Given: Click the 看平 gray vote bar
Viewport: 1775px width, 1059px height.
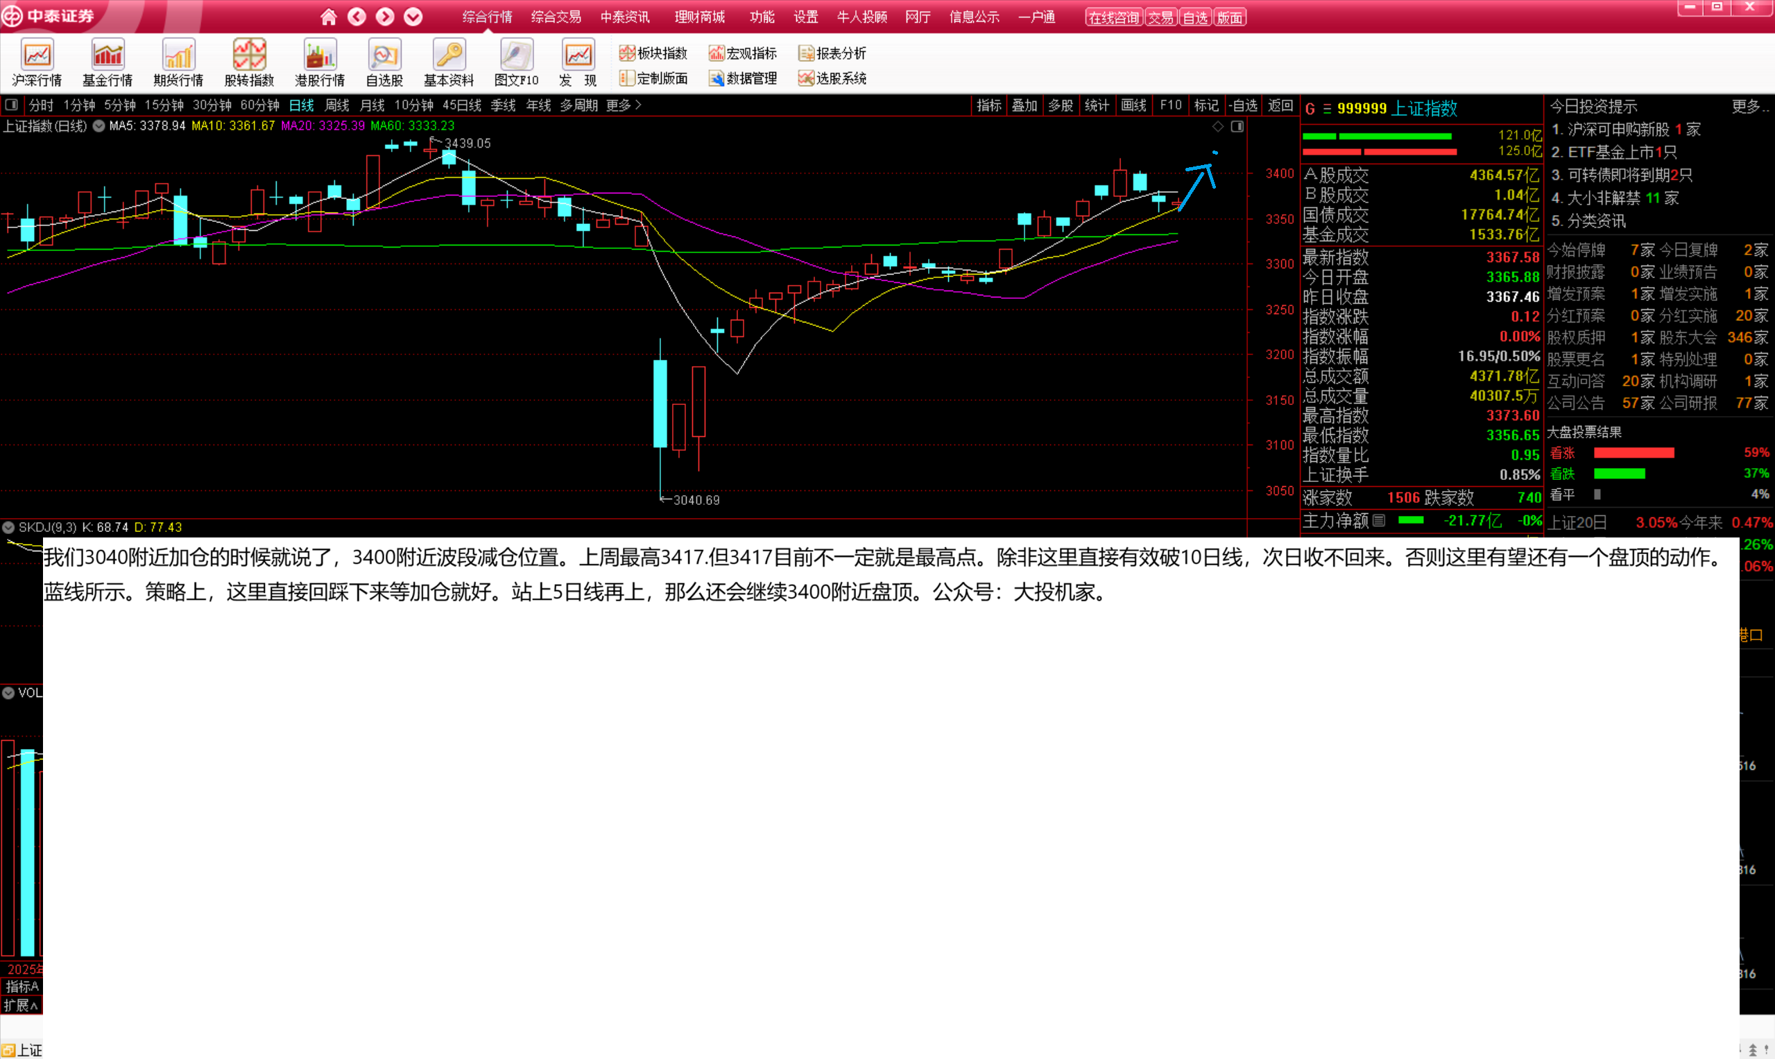Looking at the screenshot, I should coord(1597,494).
